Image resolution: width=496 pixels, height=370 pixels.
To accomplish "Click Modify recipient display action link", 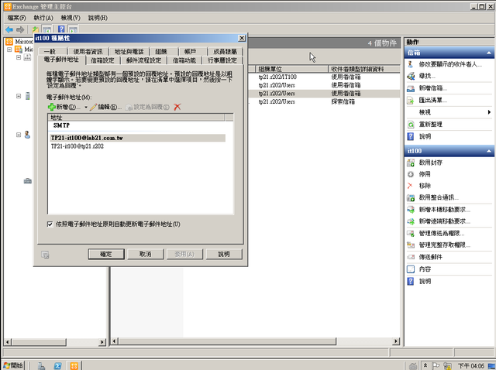I will click(450, 64).
